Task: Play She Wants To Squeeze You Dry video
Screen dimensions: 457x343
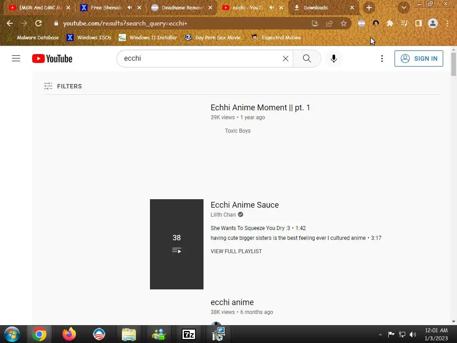Action: pos(258,228)
